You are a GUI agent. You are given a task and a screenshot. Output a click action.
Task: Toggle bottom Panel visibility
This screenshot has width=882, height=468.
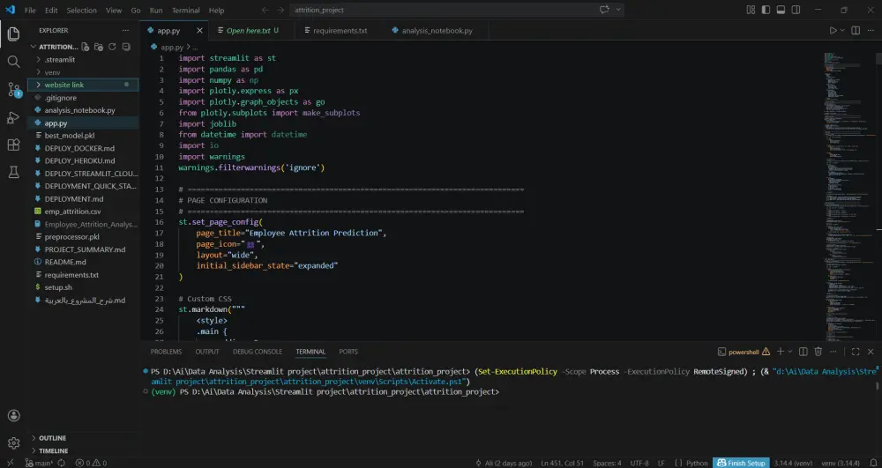(781, 10)
